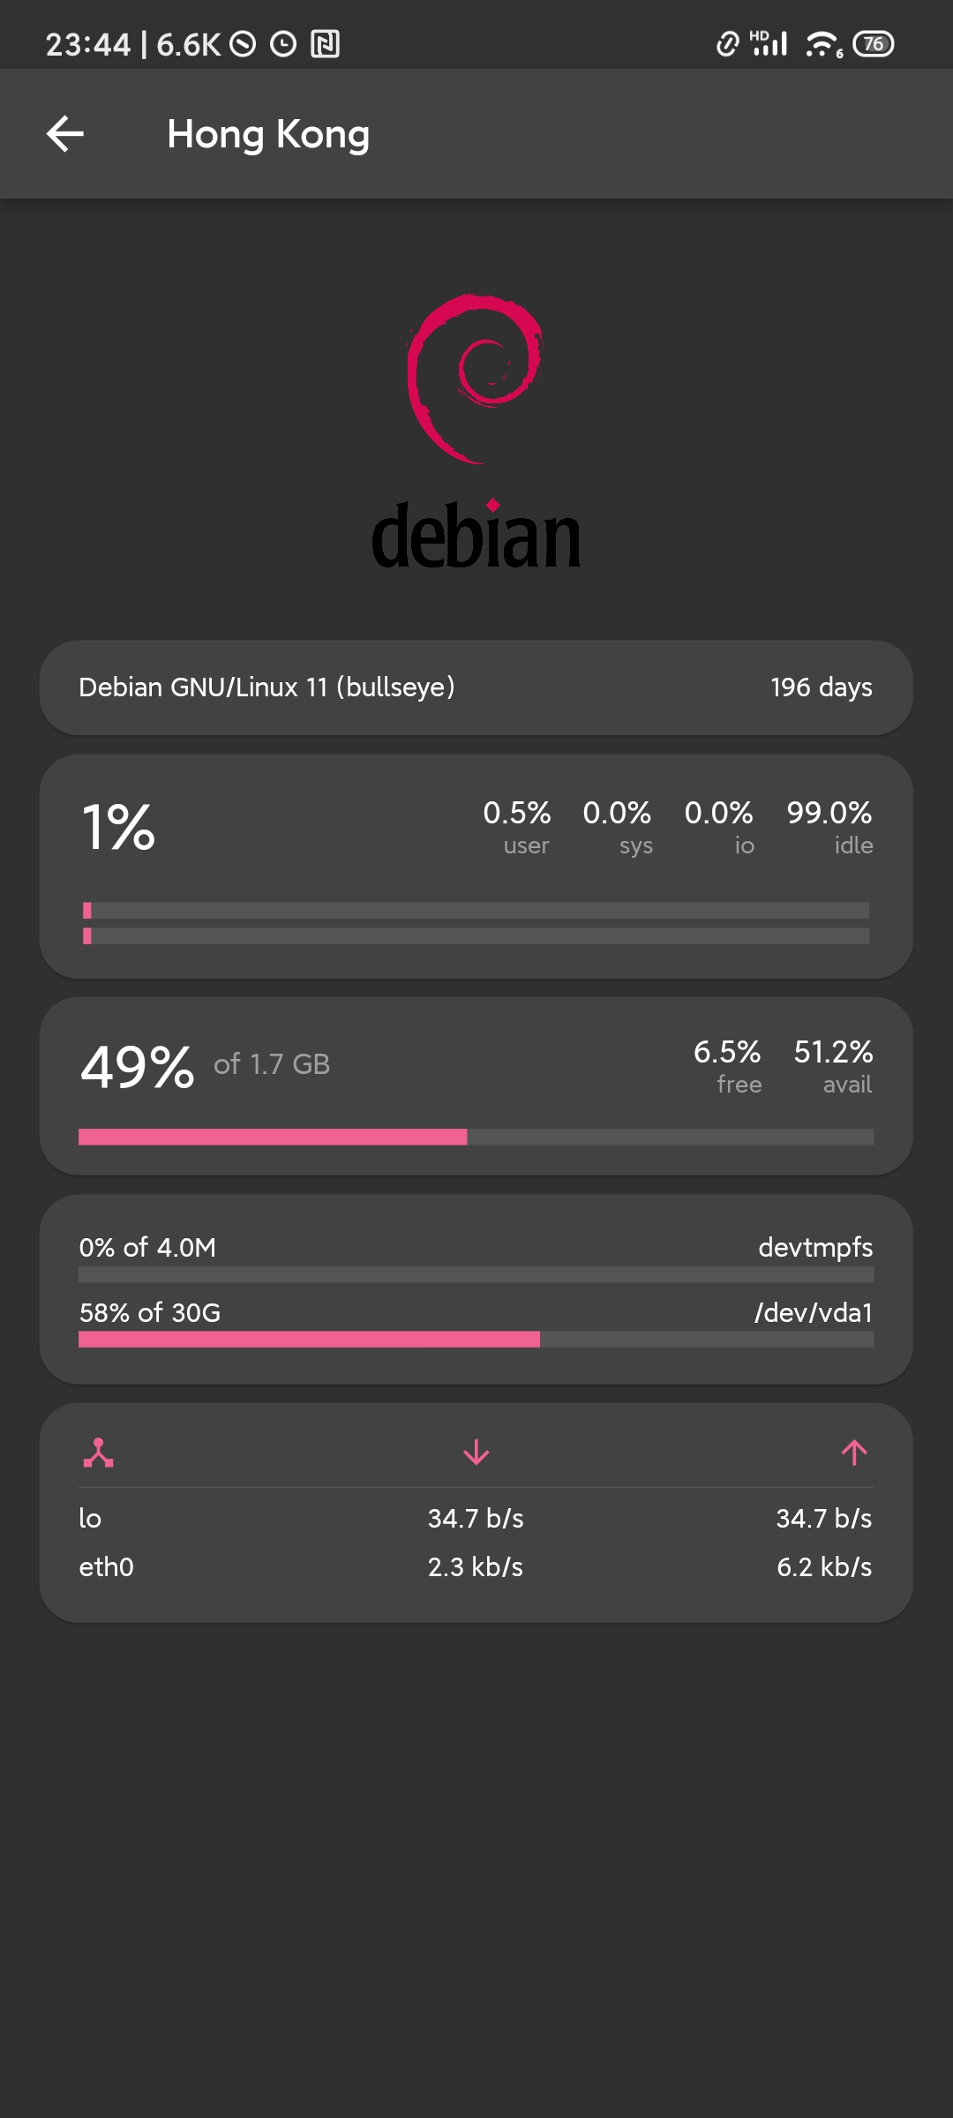
Task: Tap the 1% CPU usage value
Action: [x=118, y=828]
